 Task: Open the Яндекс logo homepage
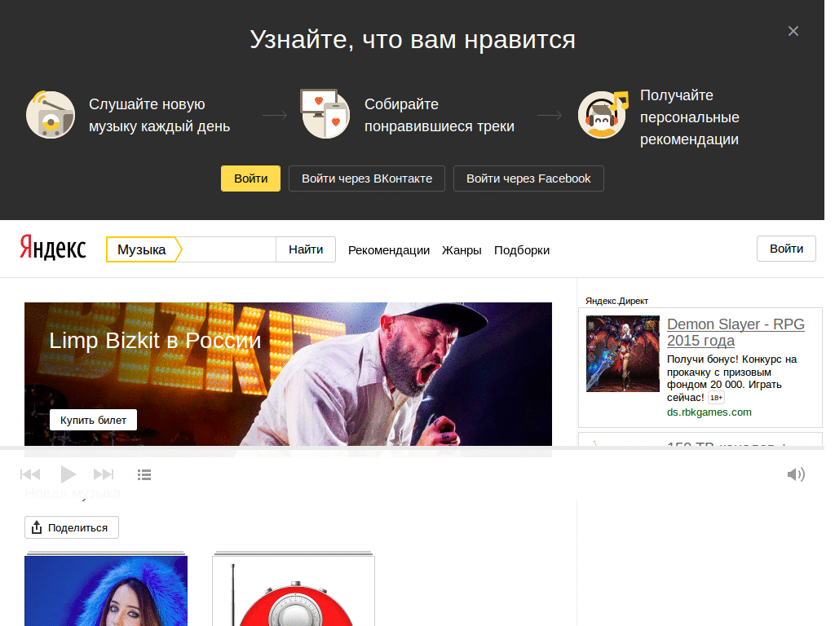click(53, 248)
